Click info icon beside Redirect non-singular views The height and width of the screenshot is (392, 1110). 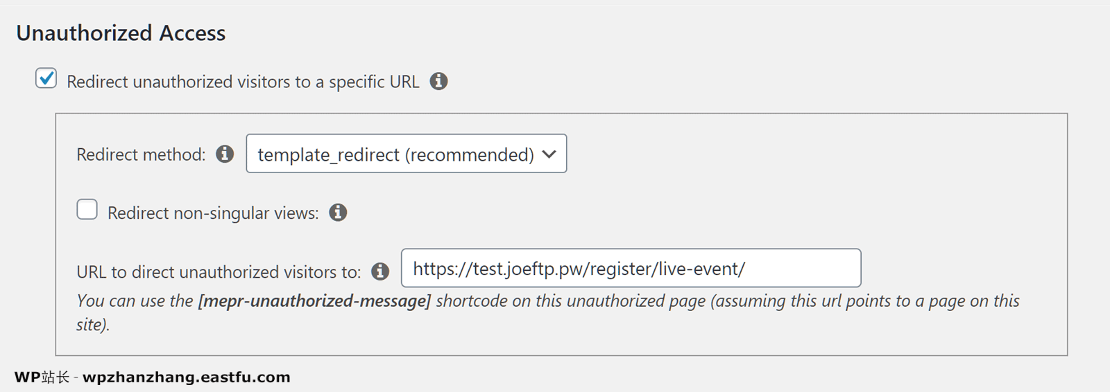click(x=338, y=213)
